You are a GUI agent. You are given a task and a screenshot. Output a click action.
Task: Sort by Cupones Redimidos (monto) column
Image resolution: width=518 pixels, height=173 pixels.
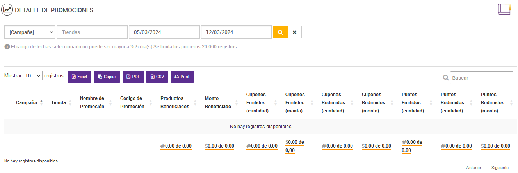pos(374,103)
